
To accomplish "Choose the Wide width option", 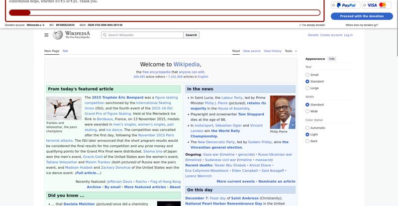I will click(x=307, y=111).
